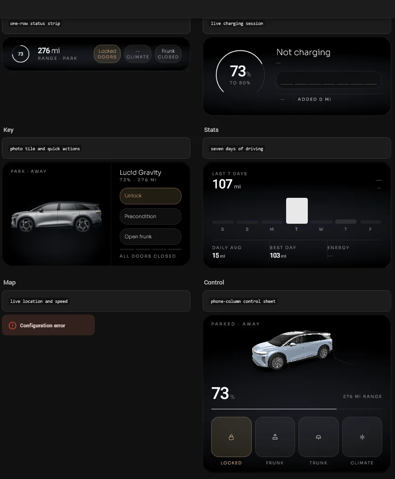The height and width of the screenshot is (479, 395).
Task: Toggle the Climate chip in status strip
Action: [x=138, y=54]
